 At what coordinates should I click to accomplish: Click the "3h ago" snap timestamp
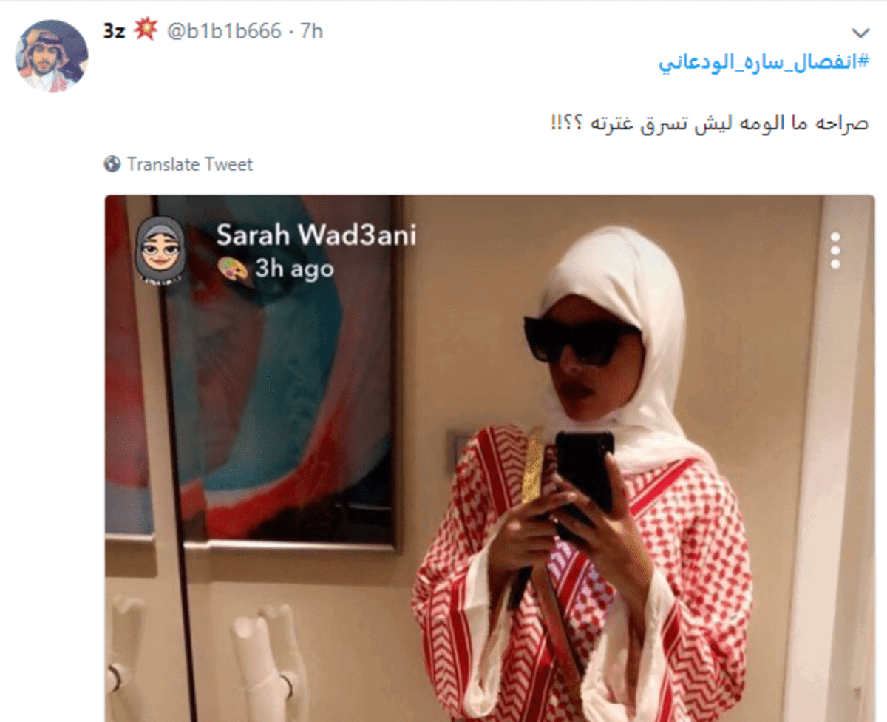tap(294, 269)
